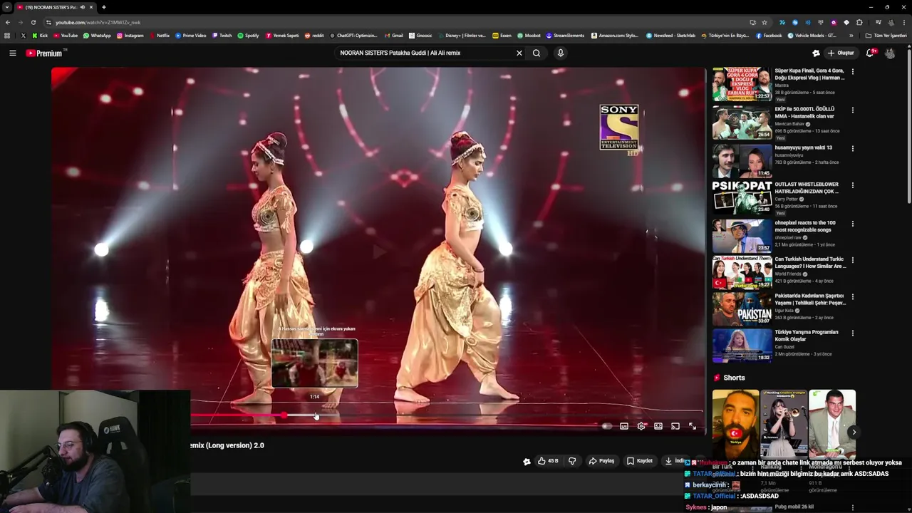Click the Paylaş share button
Viewport: 912px width, 513px height.
pos(601,461)
